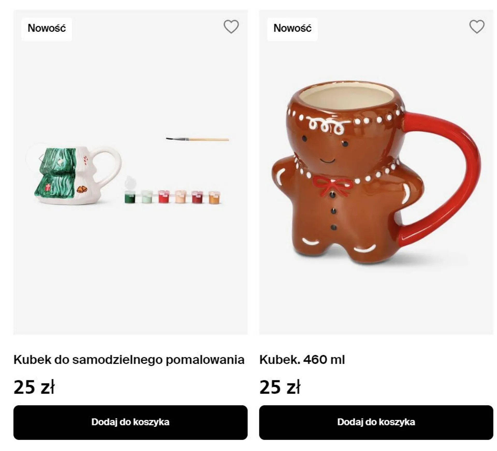The height and width of the screenshot is (451, 497).
Task: Add the Kubek 460 ml to cart
Action: 376,422
